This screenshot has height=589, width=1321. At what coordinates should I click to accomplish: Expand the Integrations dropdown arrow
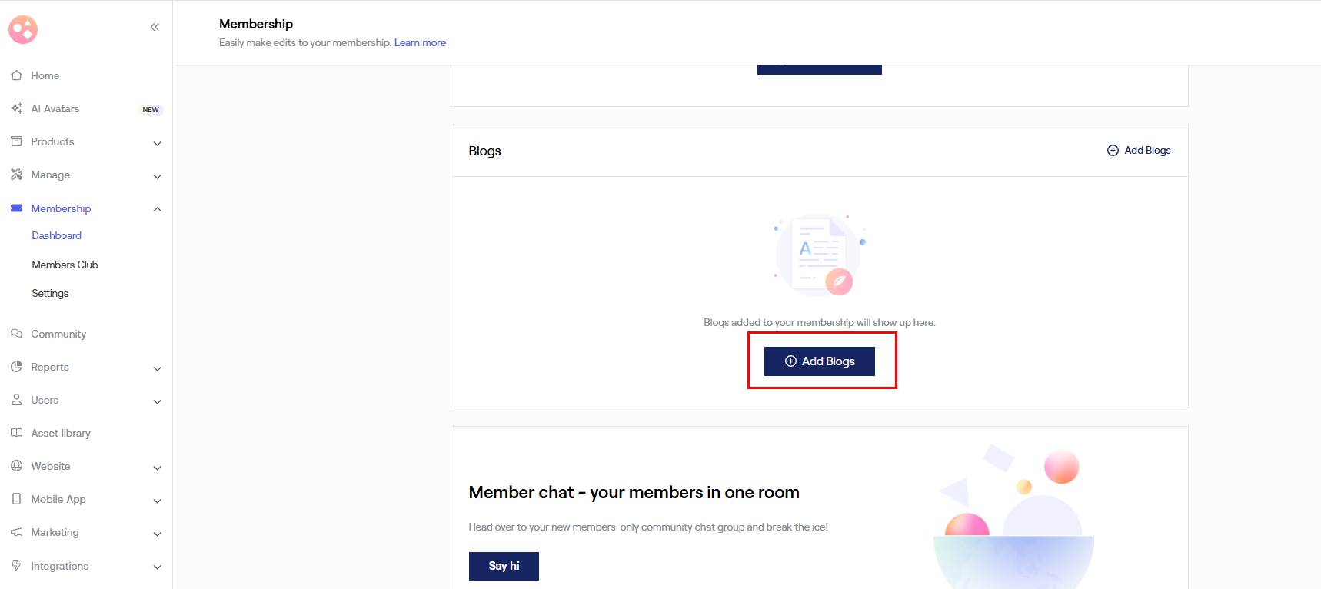(157, 567)
